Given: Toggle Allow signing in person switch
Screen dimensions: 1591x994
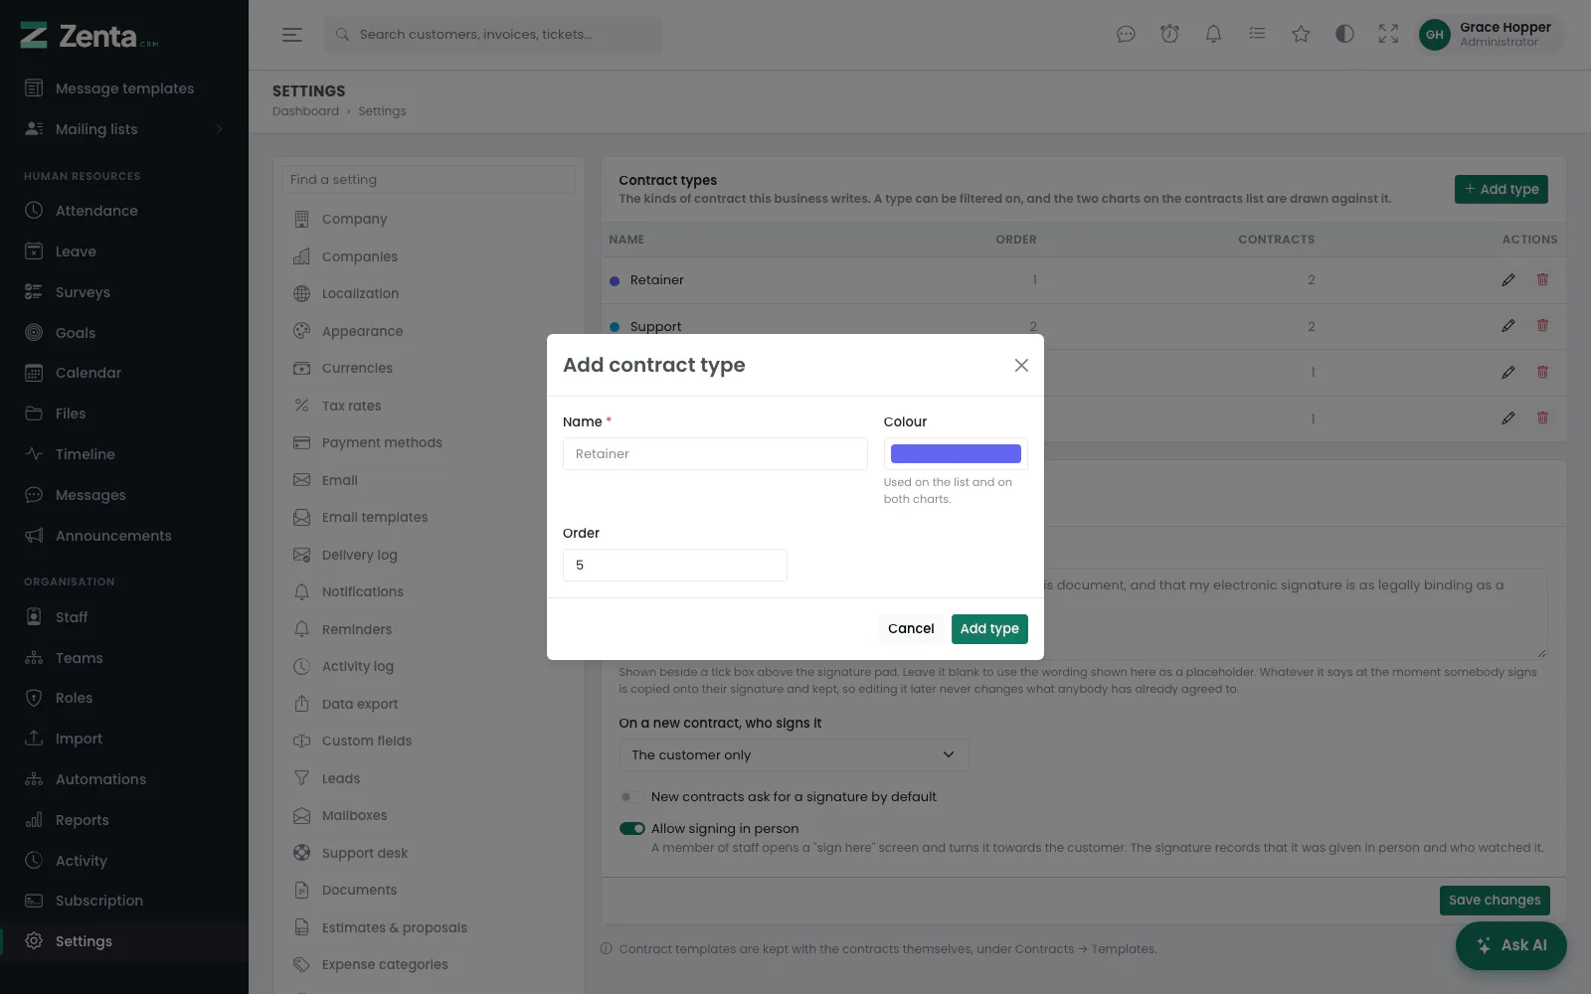Looking at the screenshot, I should coord(631,829).
